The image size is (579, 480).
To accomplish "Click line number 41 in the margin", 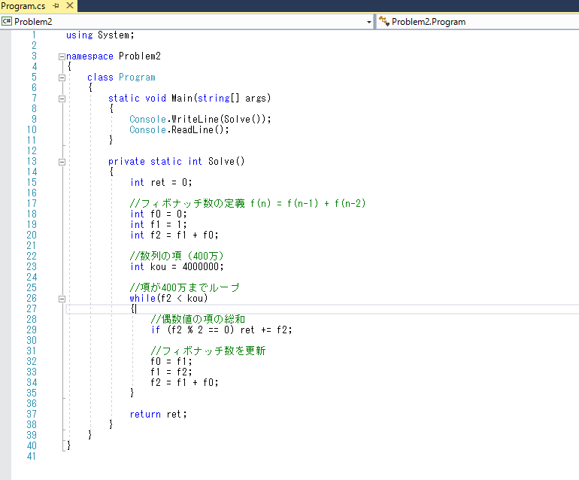I will (32, 457).
